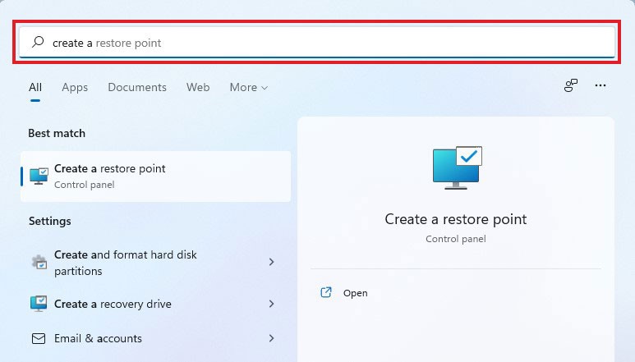Click the external-link icon beside Open
The height and width of the screenshot is (362, 635).
coord(326,292)
